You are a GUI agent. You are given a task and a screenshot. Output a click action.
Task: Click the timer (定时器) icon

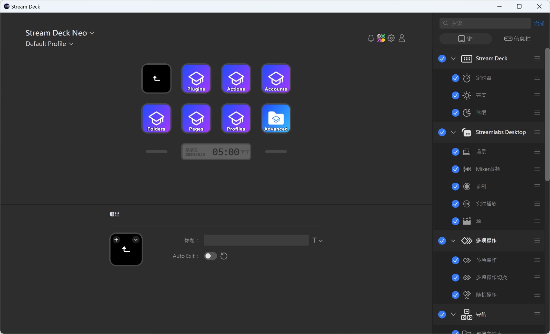pos(467,78)
